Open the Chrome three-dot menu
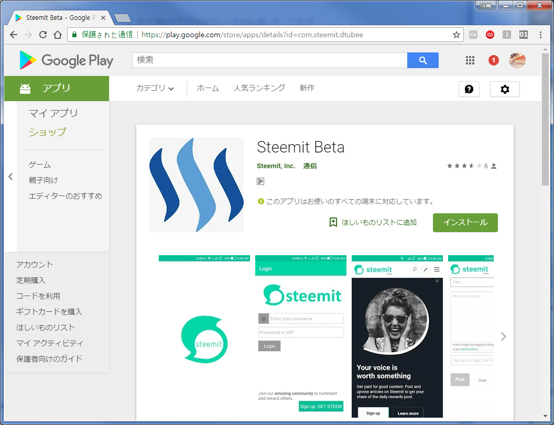Viewport: 554px width, 425px height. (x=540, y=35)
